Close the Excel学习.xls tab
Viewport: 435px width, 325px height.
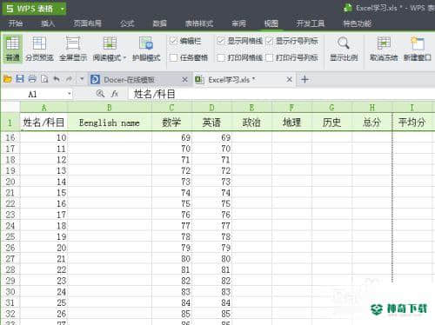click(x=289, y=79)
